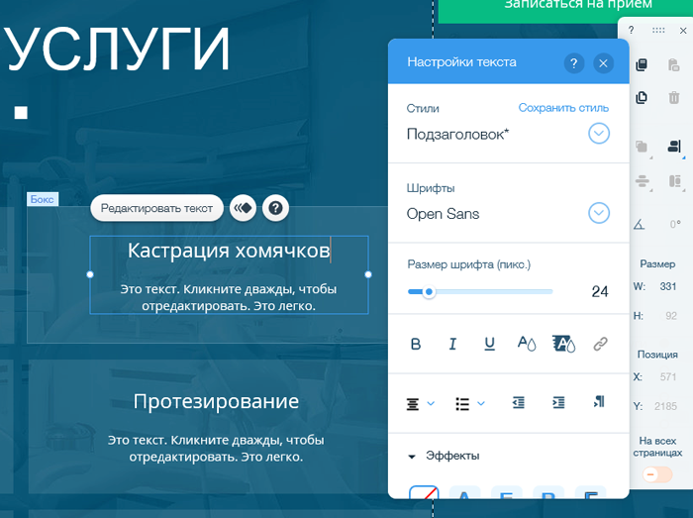This screenshot has height=518, width=693.
Task: Click the УСЛУГИ title
Action: click(116, 49)
